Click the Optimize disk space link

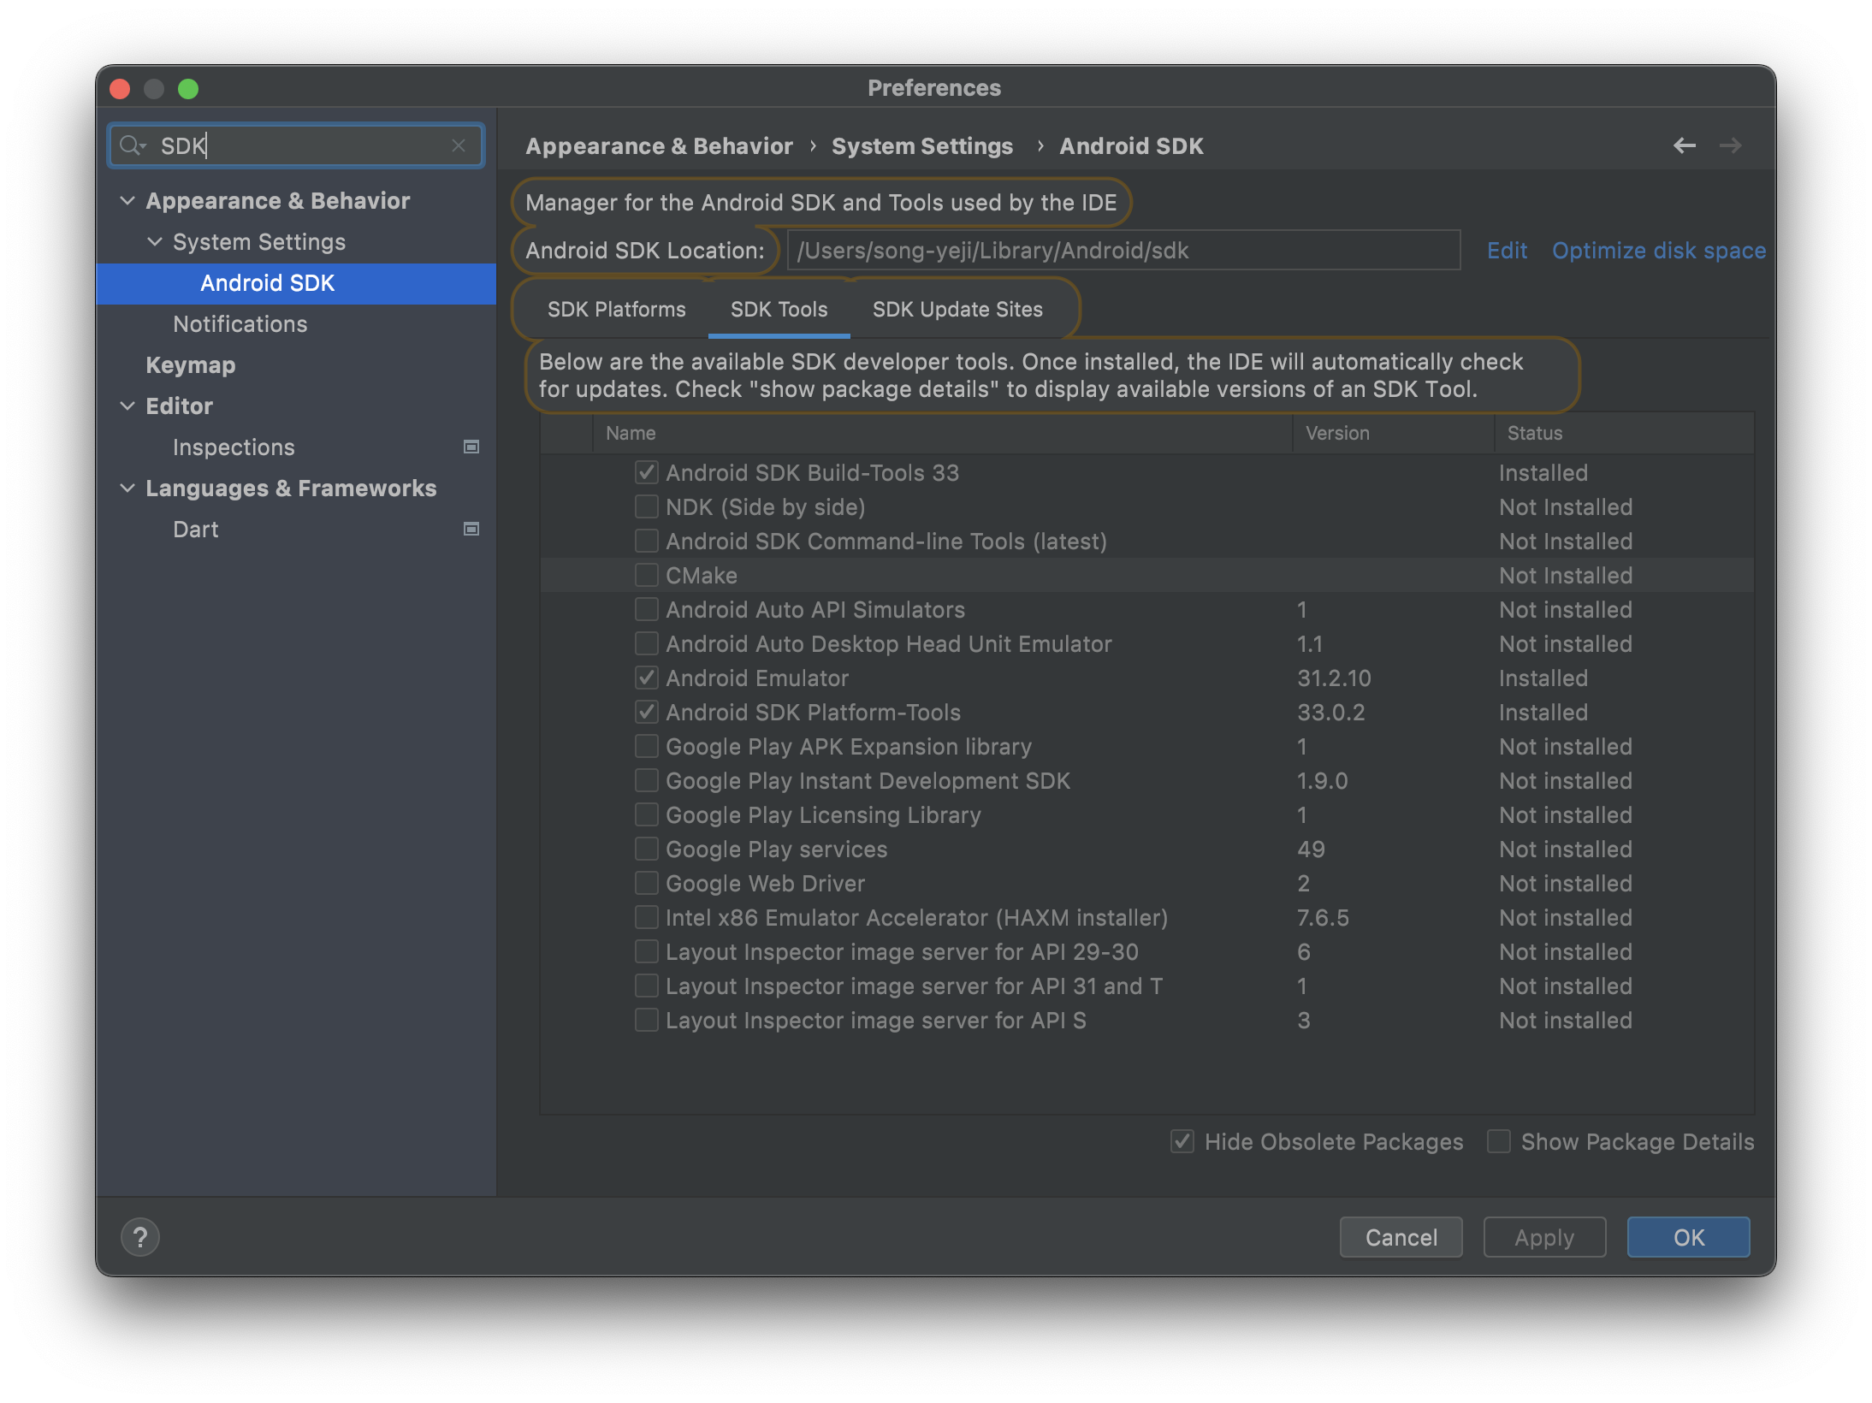click(x=1658, y=251)
